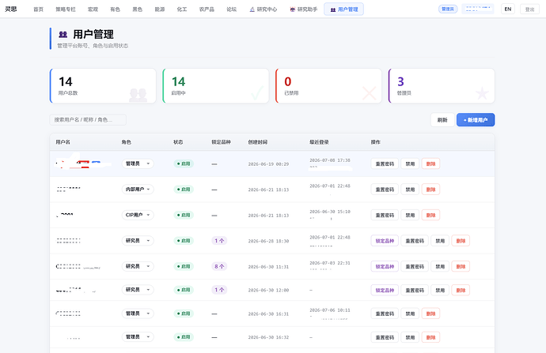The height and width of the screenshot is (353, 546).
Task: Click 重置密码 in the 内部用户 row
Action: pos(385,190)
